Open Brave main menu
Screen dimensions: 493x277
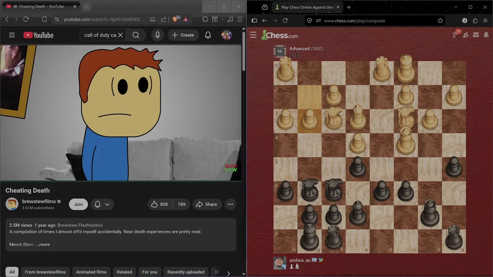[x=240, y=19]
